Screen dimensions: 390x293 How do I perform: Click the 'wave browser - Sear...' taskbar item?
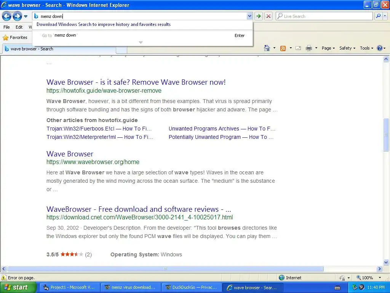point(253,288)
